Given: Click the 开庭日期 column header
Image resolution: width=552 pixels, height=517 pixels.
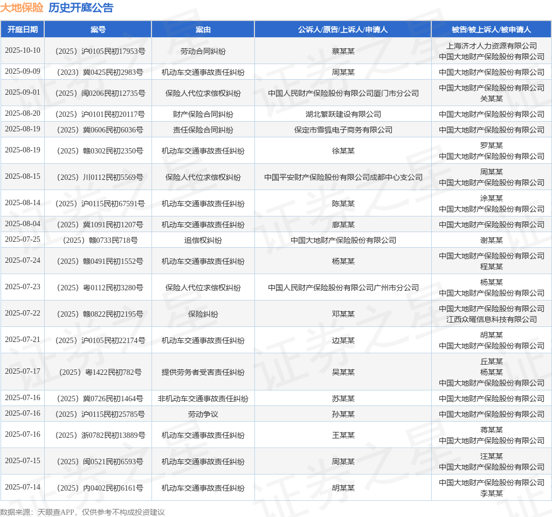Looking at the screenshot, I should click(23, 30).
